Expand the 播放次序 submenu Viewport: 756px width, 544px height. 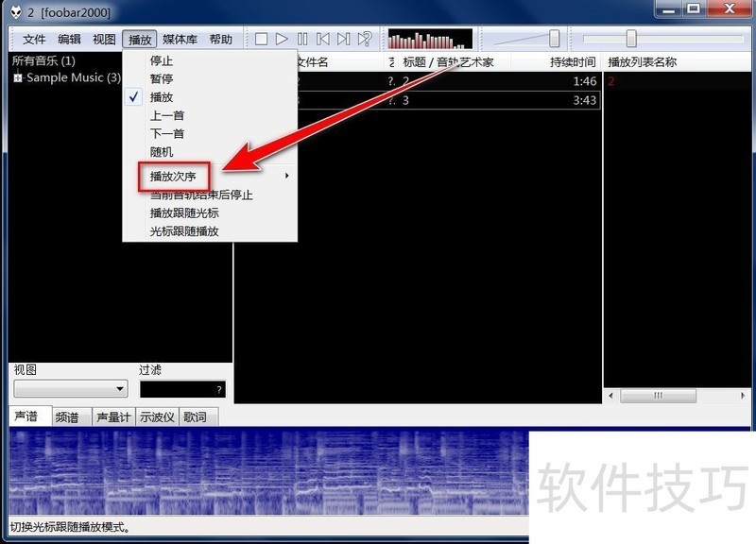(210, 177)
